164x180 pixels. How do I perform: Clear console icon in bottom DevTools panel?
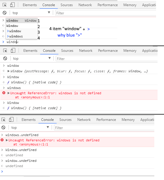click(x=3, y=128)
